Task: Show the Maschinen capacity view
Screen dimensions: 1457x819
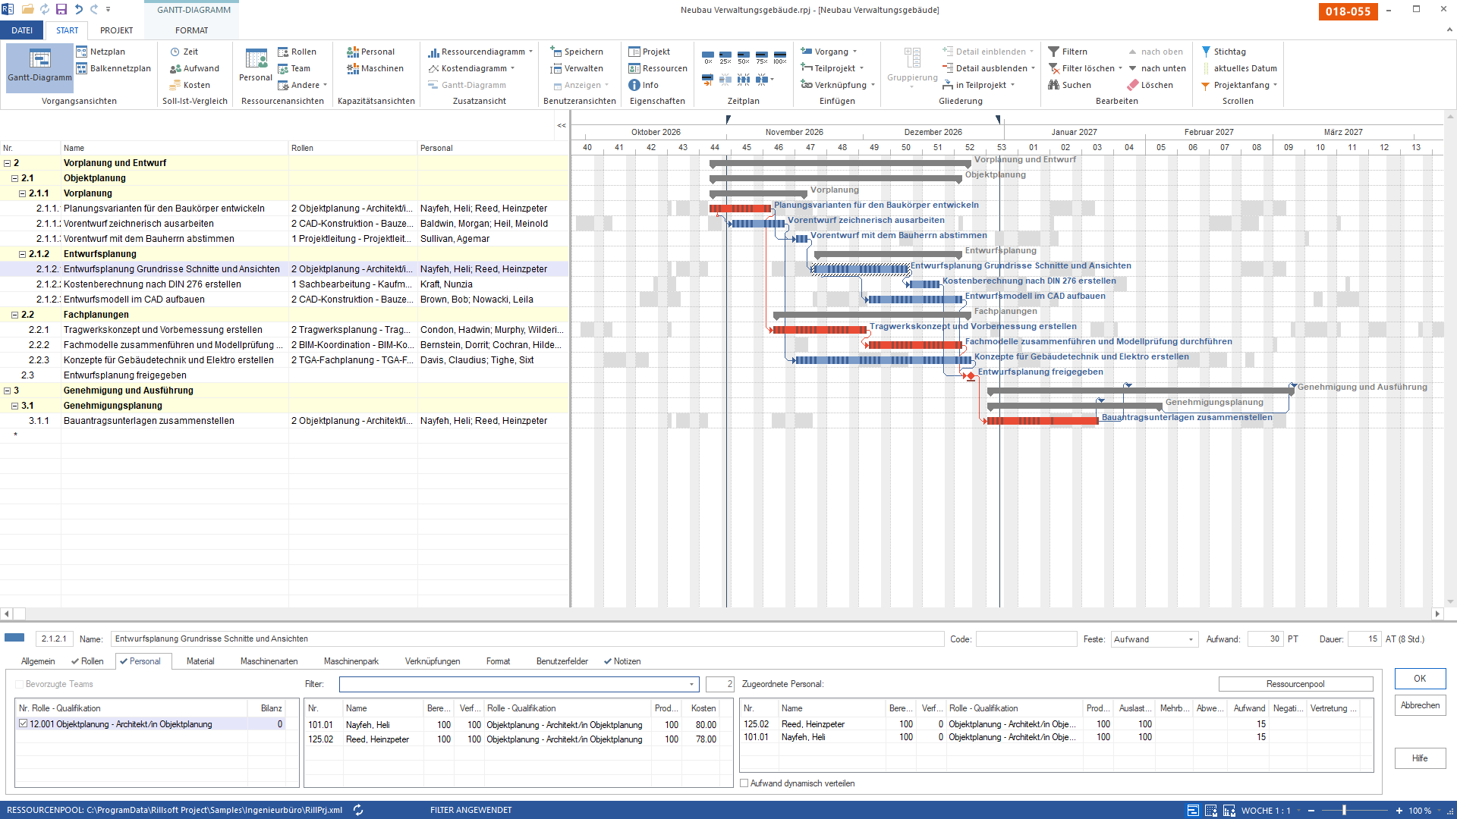Action: 376,68
